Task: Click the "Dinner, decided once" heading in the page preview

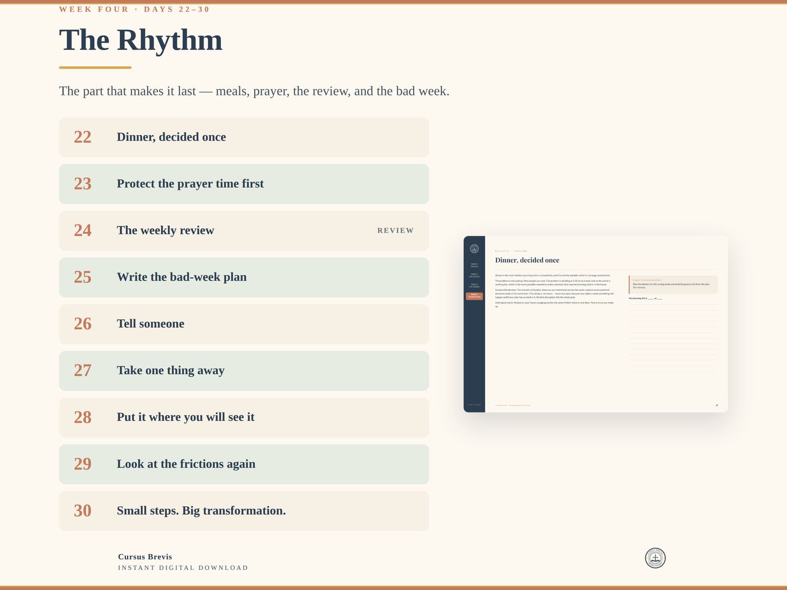Action: 527,260
